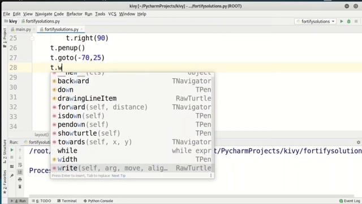Open the Code menu
362x204 pixels.
[x=59, y=14]
